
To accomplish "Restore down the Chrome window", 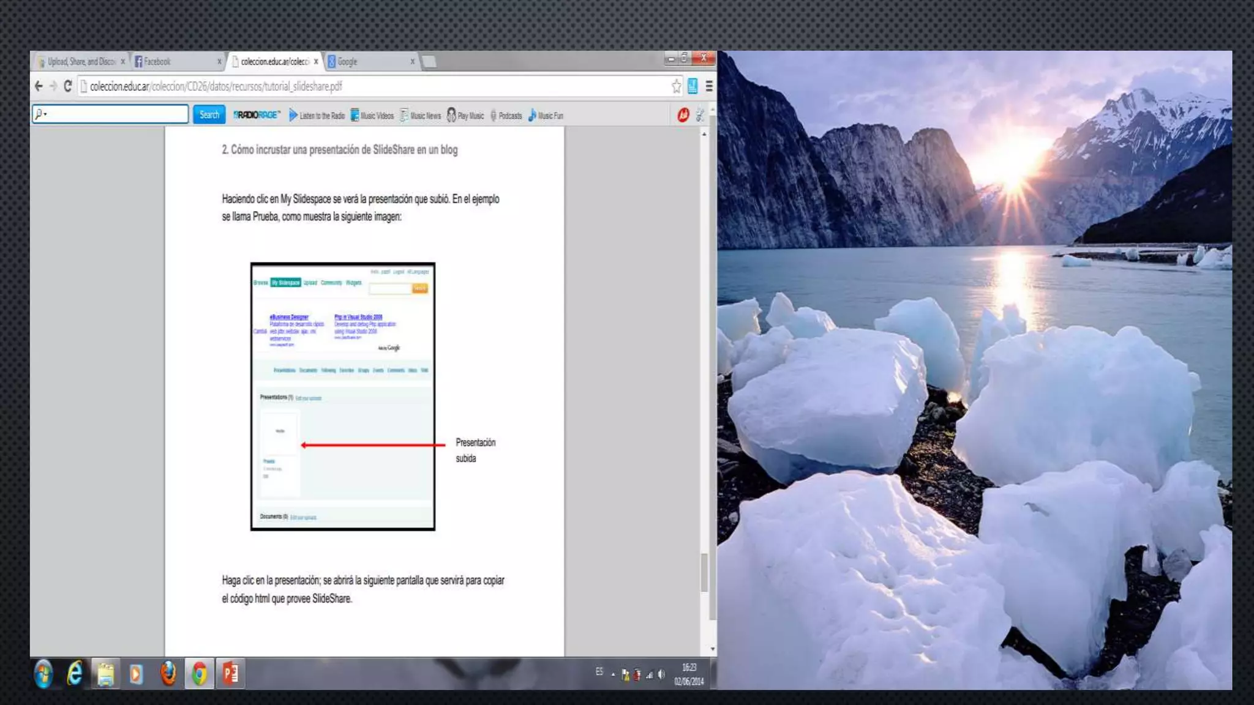I will [x=685, y=58].
